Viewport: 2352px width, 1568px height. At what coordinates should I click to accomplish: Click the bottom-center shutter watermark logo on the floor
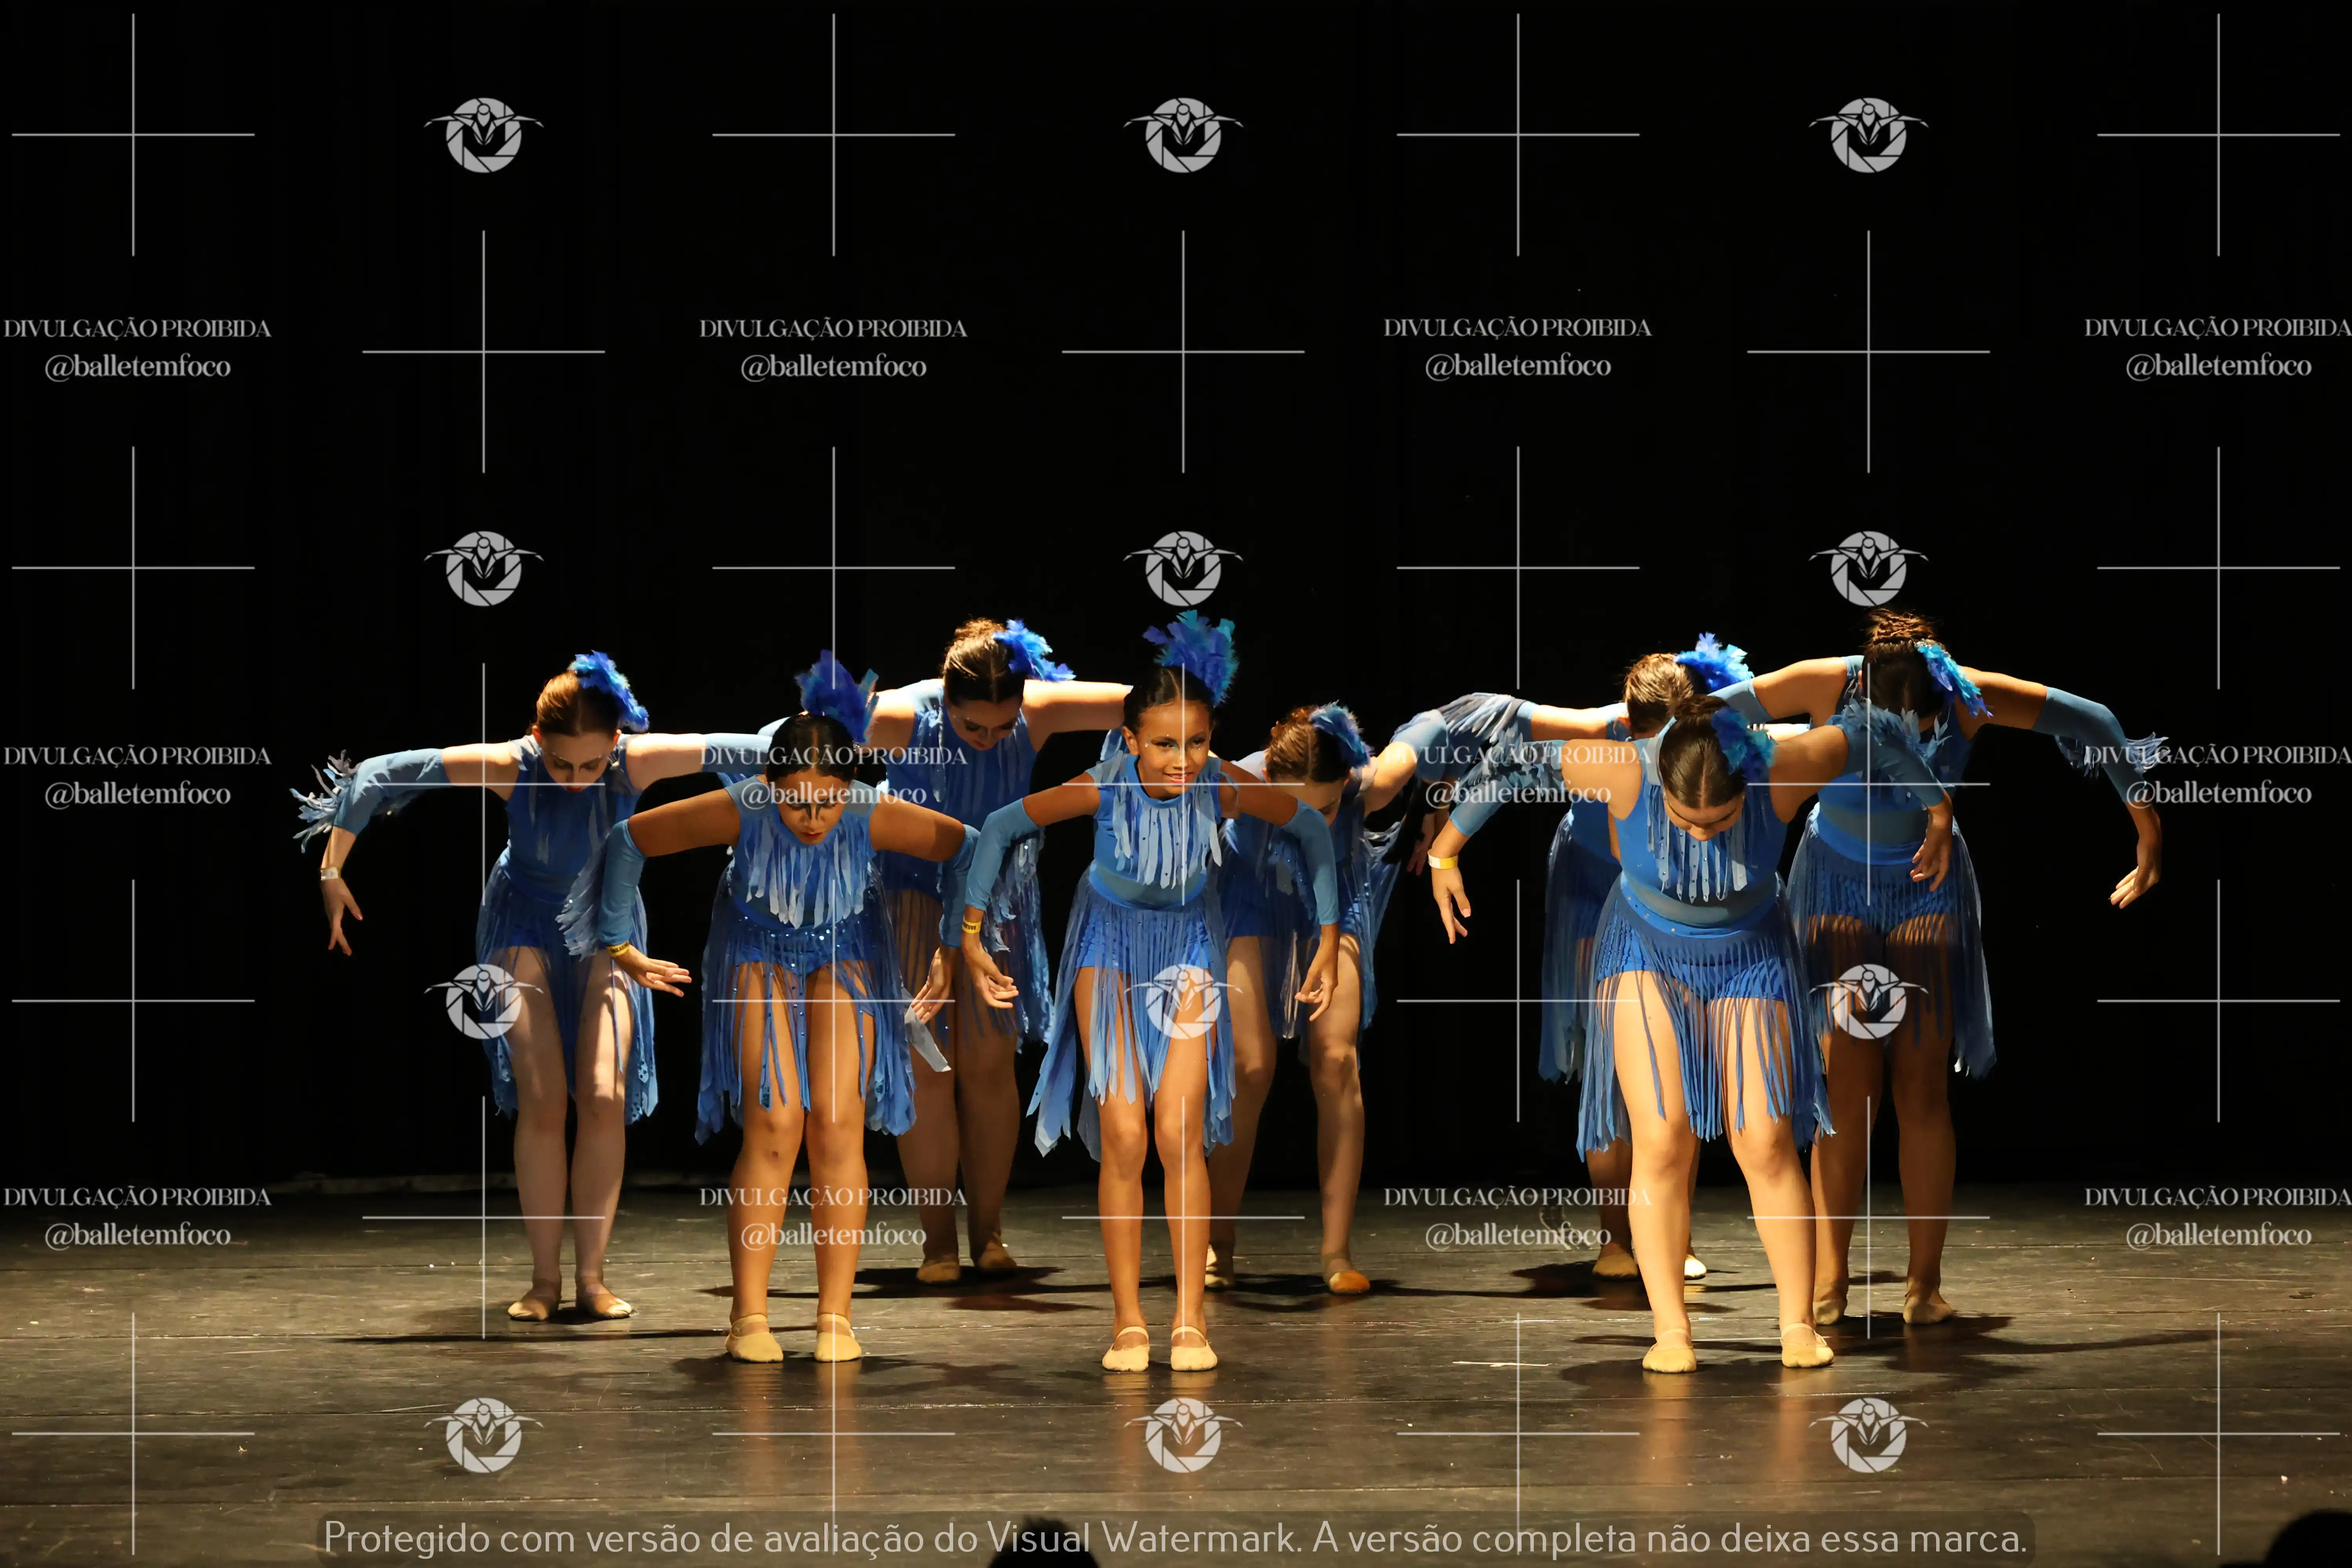coord(1183,1435)
